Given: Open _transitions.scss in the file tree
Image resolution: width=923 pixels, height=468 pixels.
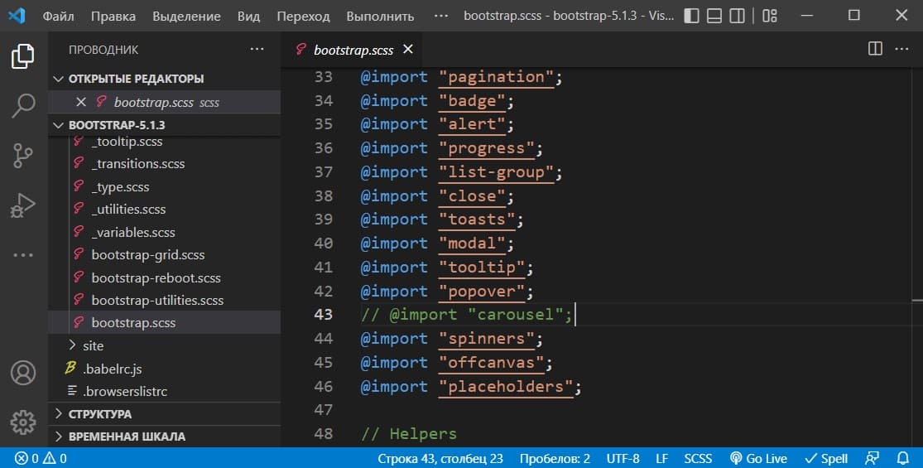Looking at the screenshot, I should point(137,164).
